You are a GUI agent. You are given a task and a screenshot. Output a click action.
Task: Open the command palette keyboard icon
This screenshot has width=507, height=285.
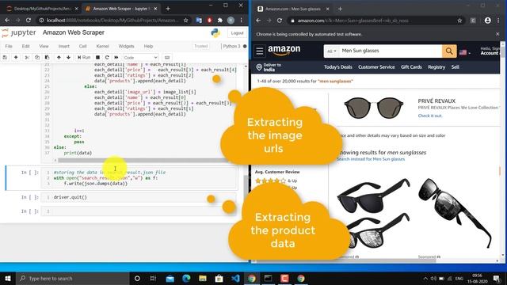click(x=167, y=57)
